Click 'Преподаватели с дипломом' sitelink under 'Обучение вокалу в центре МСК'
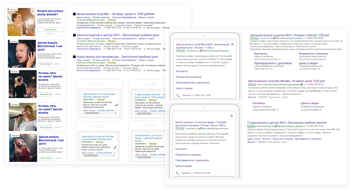352x191 pixels. (273, 63)
